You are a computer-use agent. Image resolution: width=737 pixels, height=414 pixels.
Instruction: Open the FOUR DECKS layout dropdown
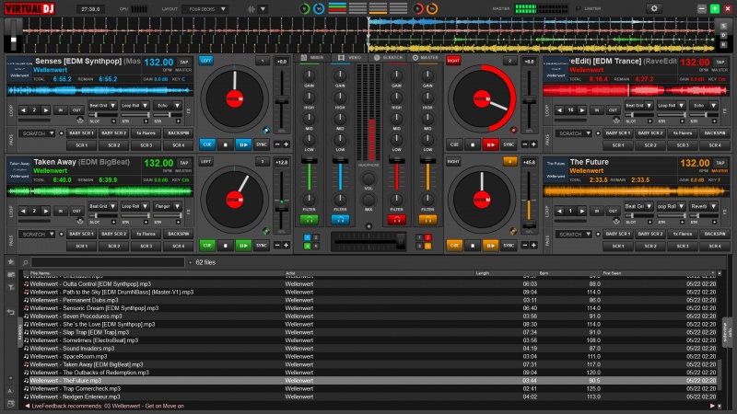pyautogui.click(x=205, y=9)
